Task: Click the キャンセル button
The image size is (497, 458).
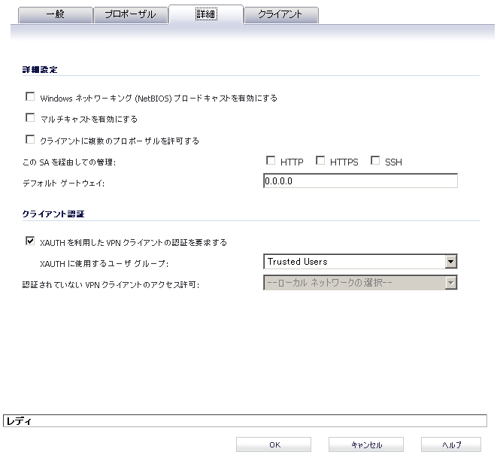Action: click(x=366, y=444)
